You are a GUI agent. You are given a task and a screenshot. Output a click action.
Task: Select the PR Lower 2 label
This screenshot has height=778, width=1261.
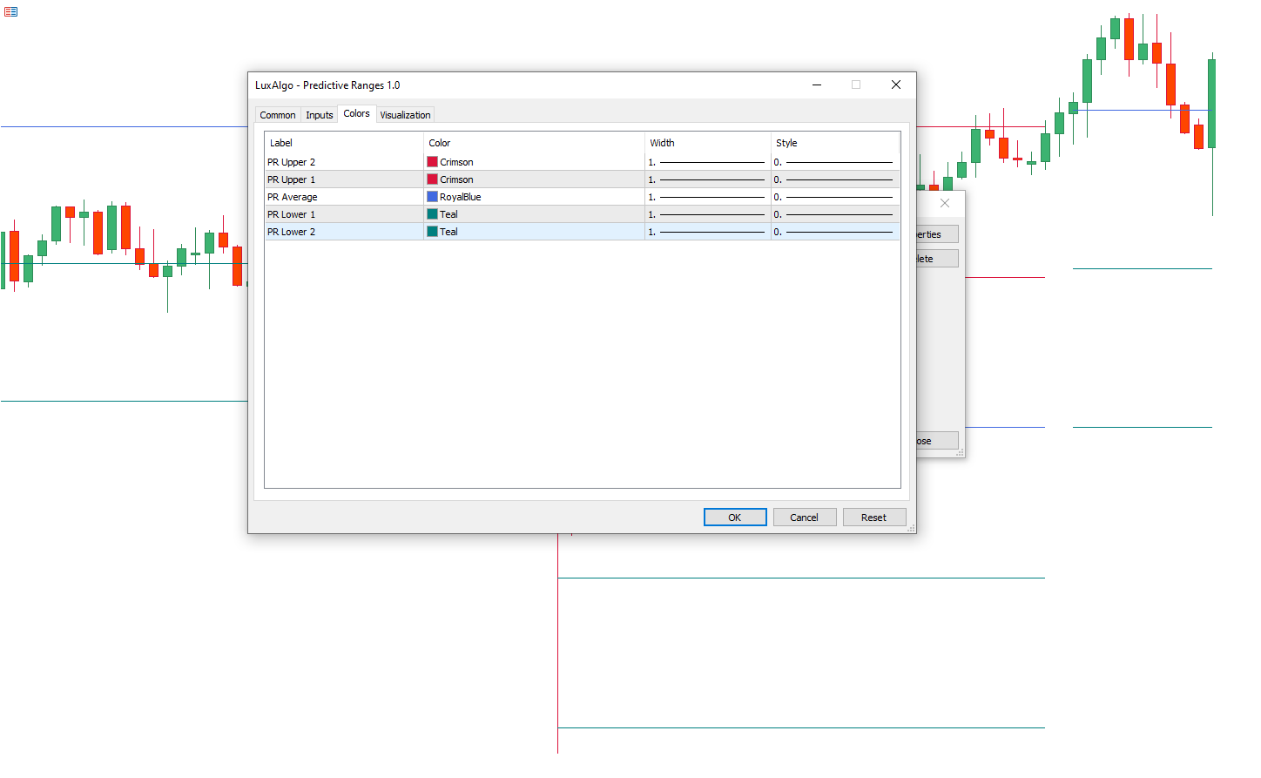tap(291, 232)
